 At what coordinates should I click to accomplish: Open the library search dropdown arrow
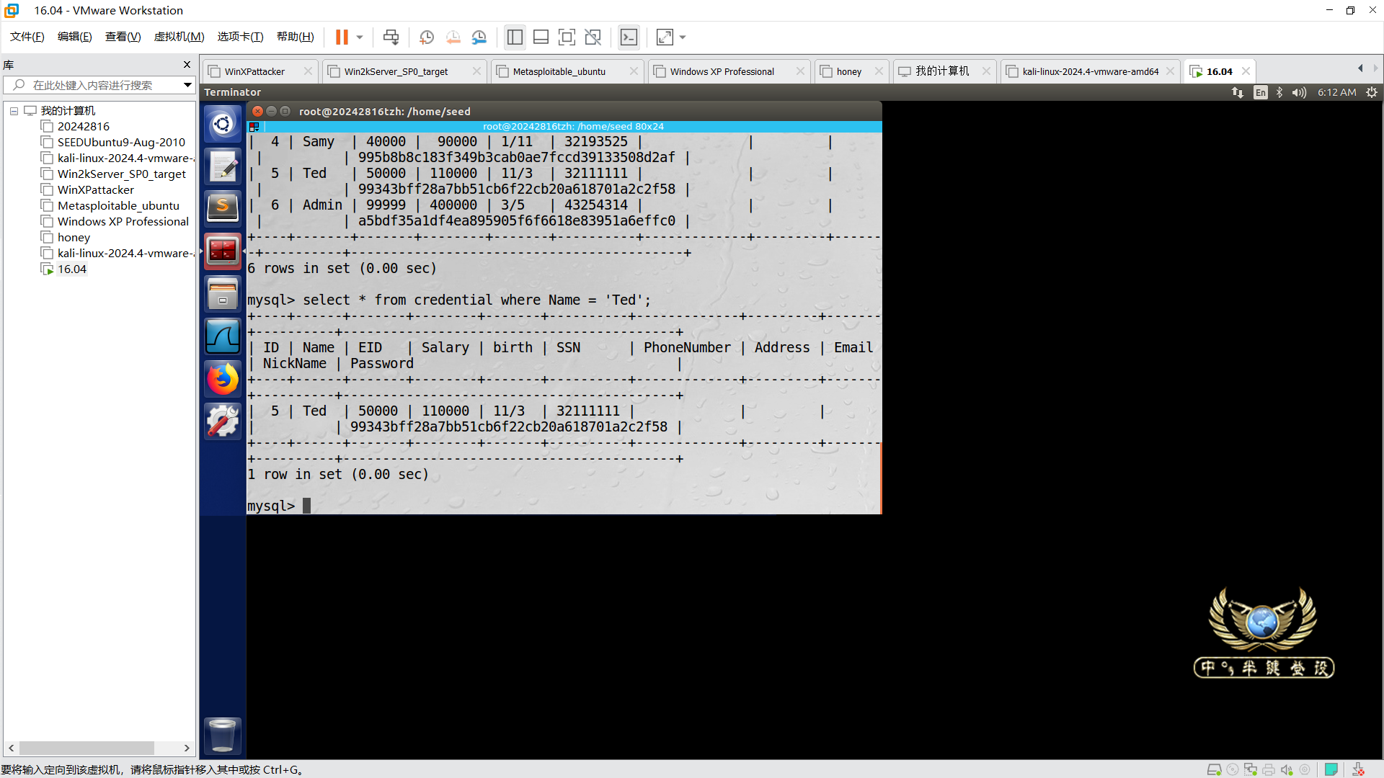pyautogui.click(x=187, y=85)
